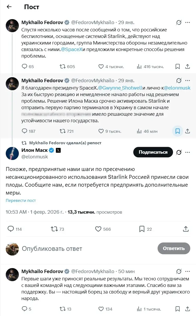
Task: Share Elon Musk's post
Action: (186, 229)
